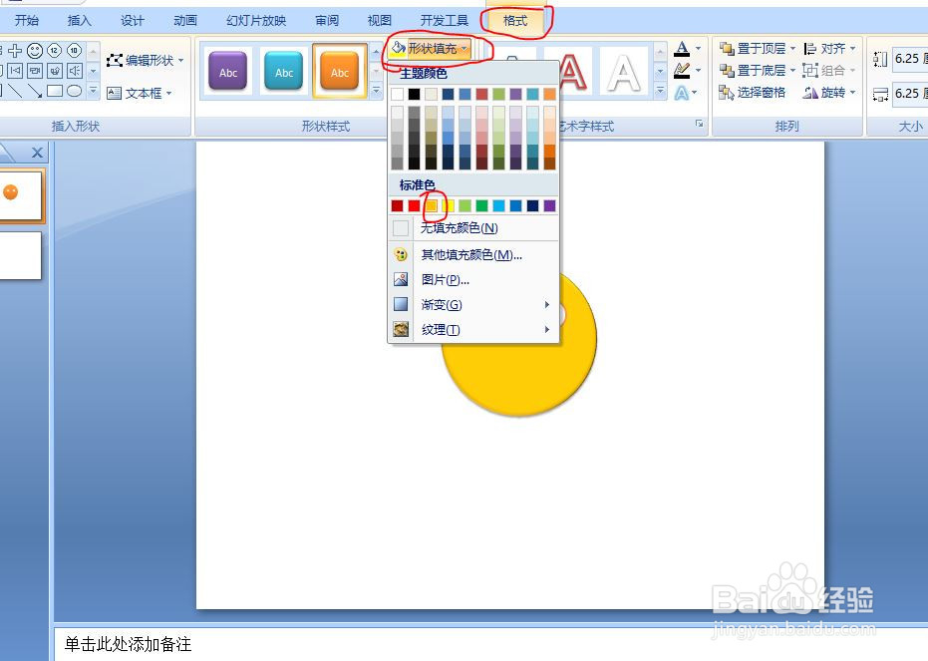
Task: Apply the red outlined WordArt A style
Action: click(572, 72)
